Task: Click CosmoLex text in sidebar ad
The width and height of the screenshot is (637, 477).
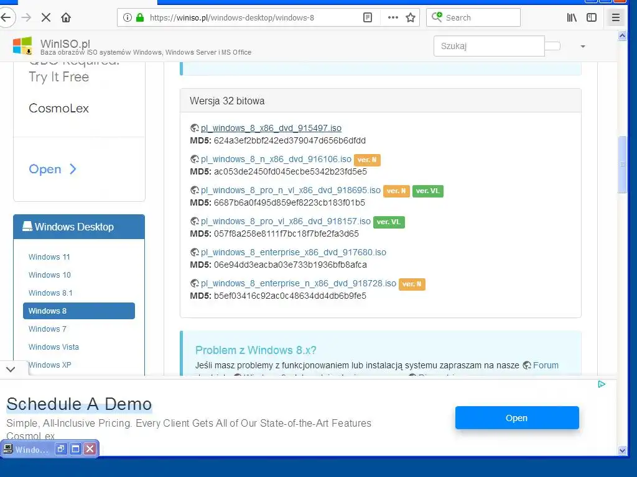Action: [58, 108]
